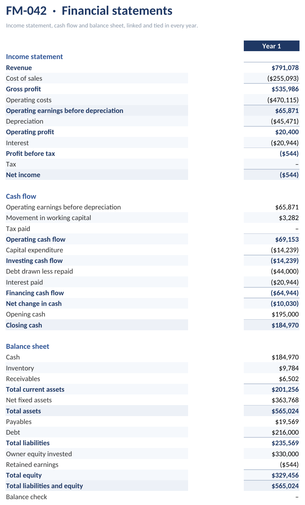The image size is (305, 505).
Task: Click the Year 1 column header
Action: click(271, 46)
